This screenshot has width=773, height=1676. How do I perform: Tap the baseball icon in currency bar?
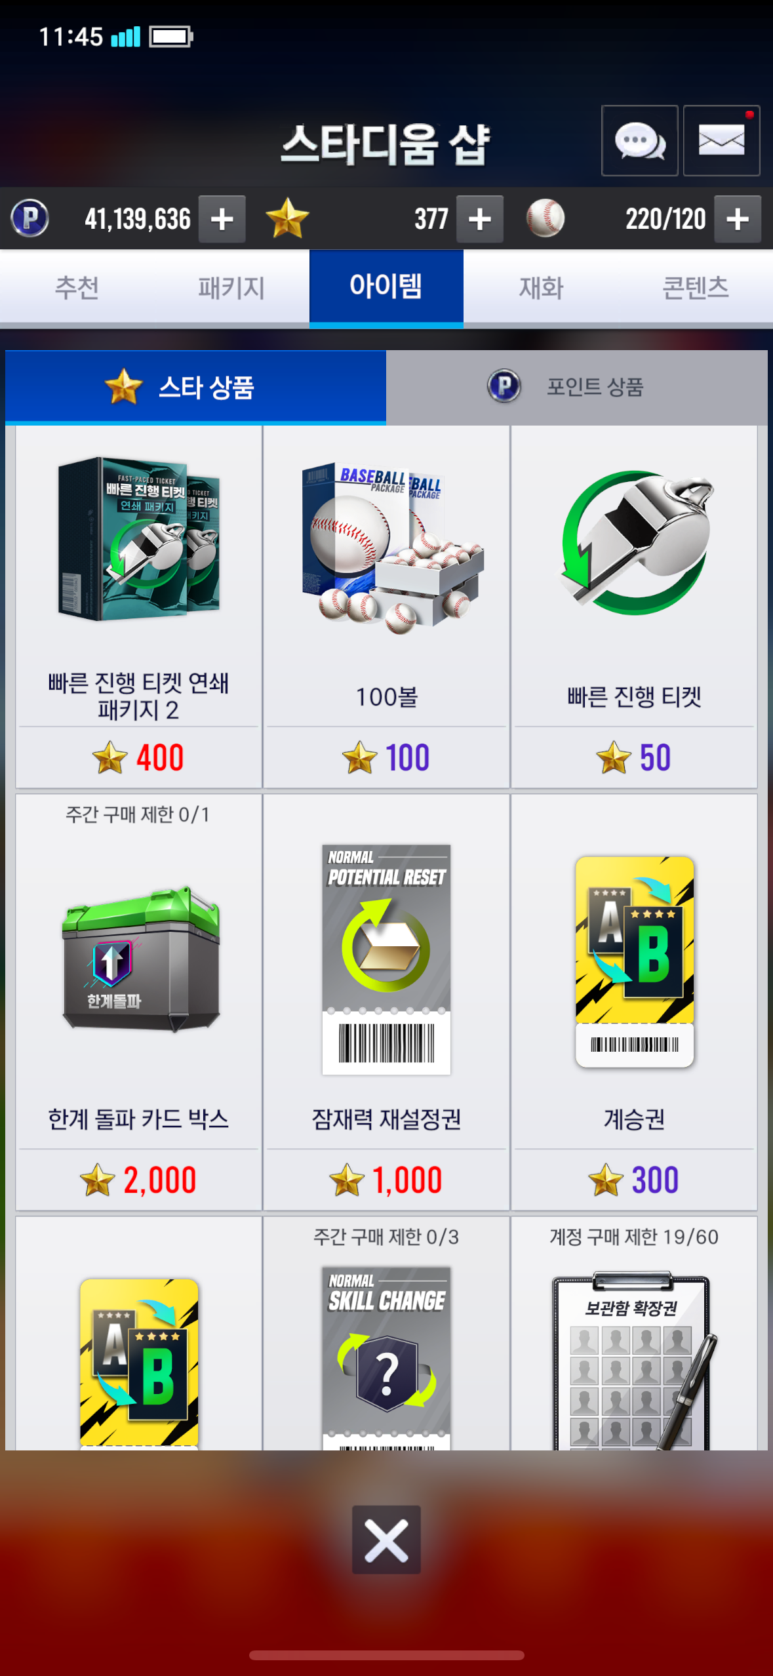545,218
